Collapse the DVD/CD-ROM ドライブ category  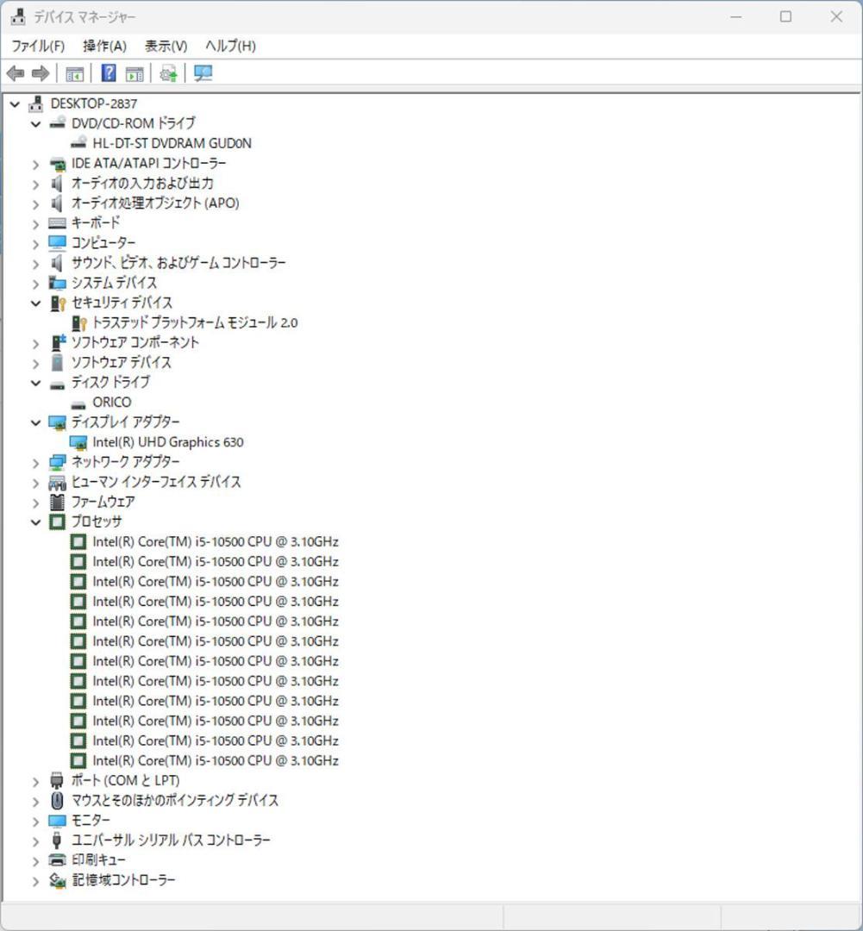(34, 123)
